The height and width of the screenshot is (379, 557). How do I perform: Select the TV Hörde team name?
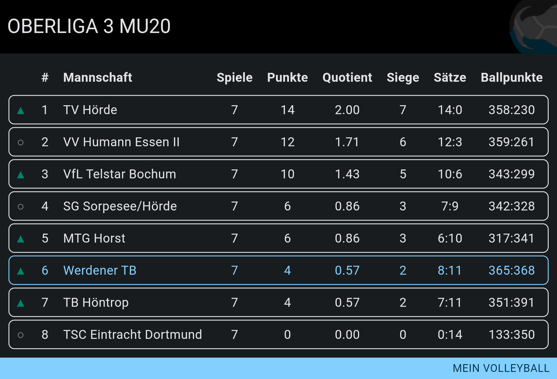click(90, 110)
